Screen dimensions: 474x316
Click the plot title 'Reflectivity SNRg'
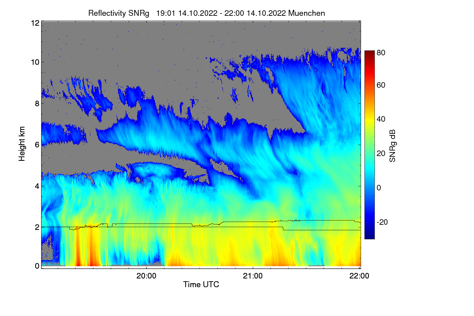[x=119, y=13]
